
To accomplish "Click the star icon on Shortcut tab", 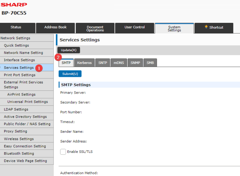I will pyautogui.click(x=206, y=27).
